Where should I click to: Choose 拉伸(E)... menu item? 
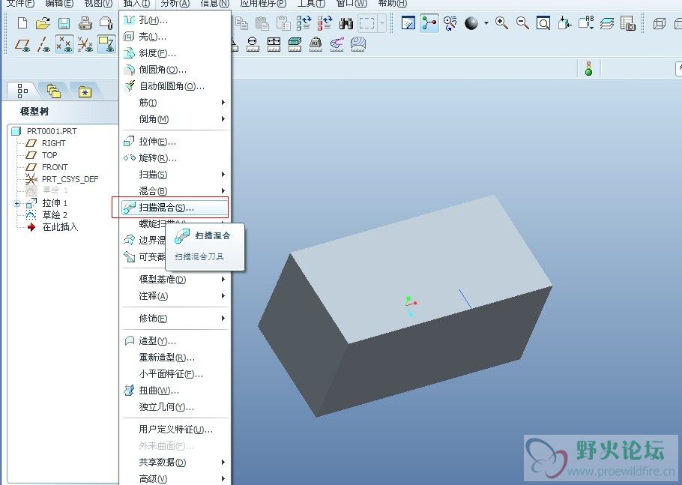[175, 142]
